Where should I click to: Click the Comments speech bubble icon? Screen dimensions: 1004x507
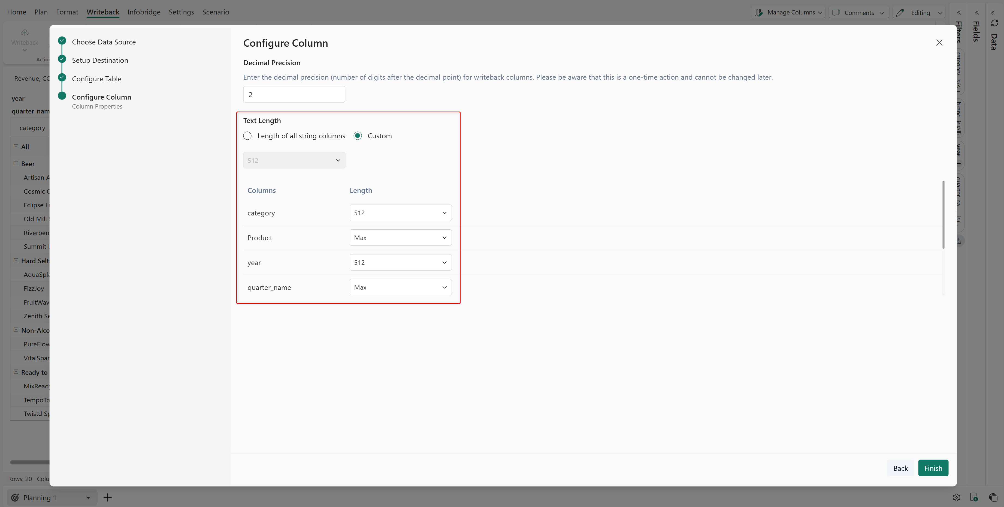point(836,13)
